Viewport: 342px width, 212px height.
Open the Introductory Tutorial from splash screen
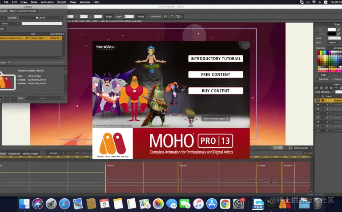216,59
